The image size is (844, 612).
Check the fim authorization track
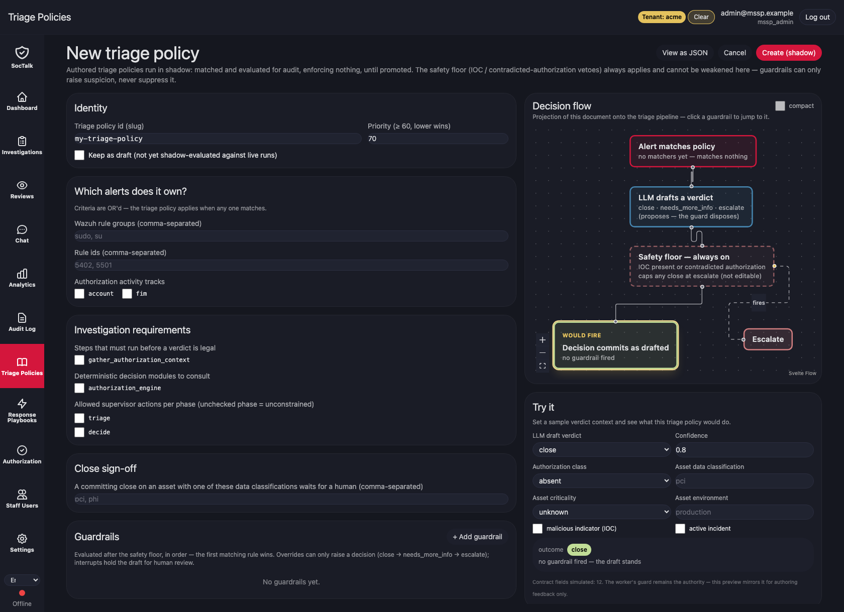click(x=127, y=294)
